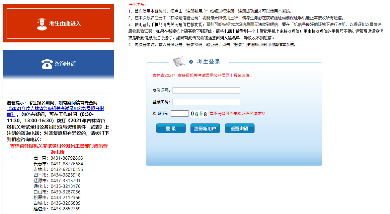Select the 四平市 phone number 0434-3625918

pos(66,175)
